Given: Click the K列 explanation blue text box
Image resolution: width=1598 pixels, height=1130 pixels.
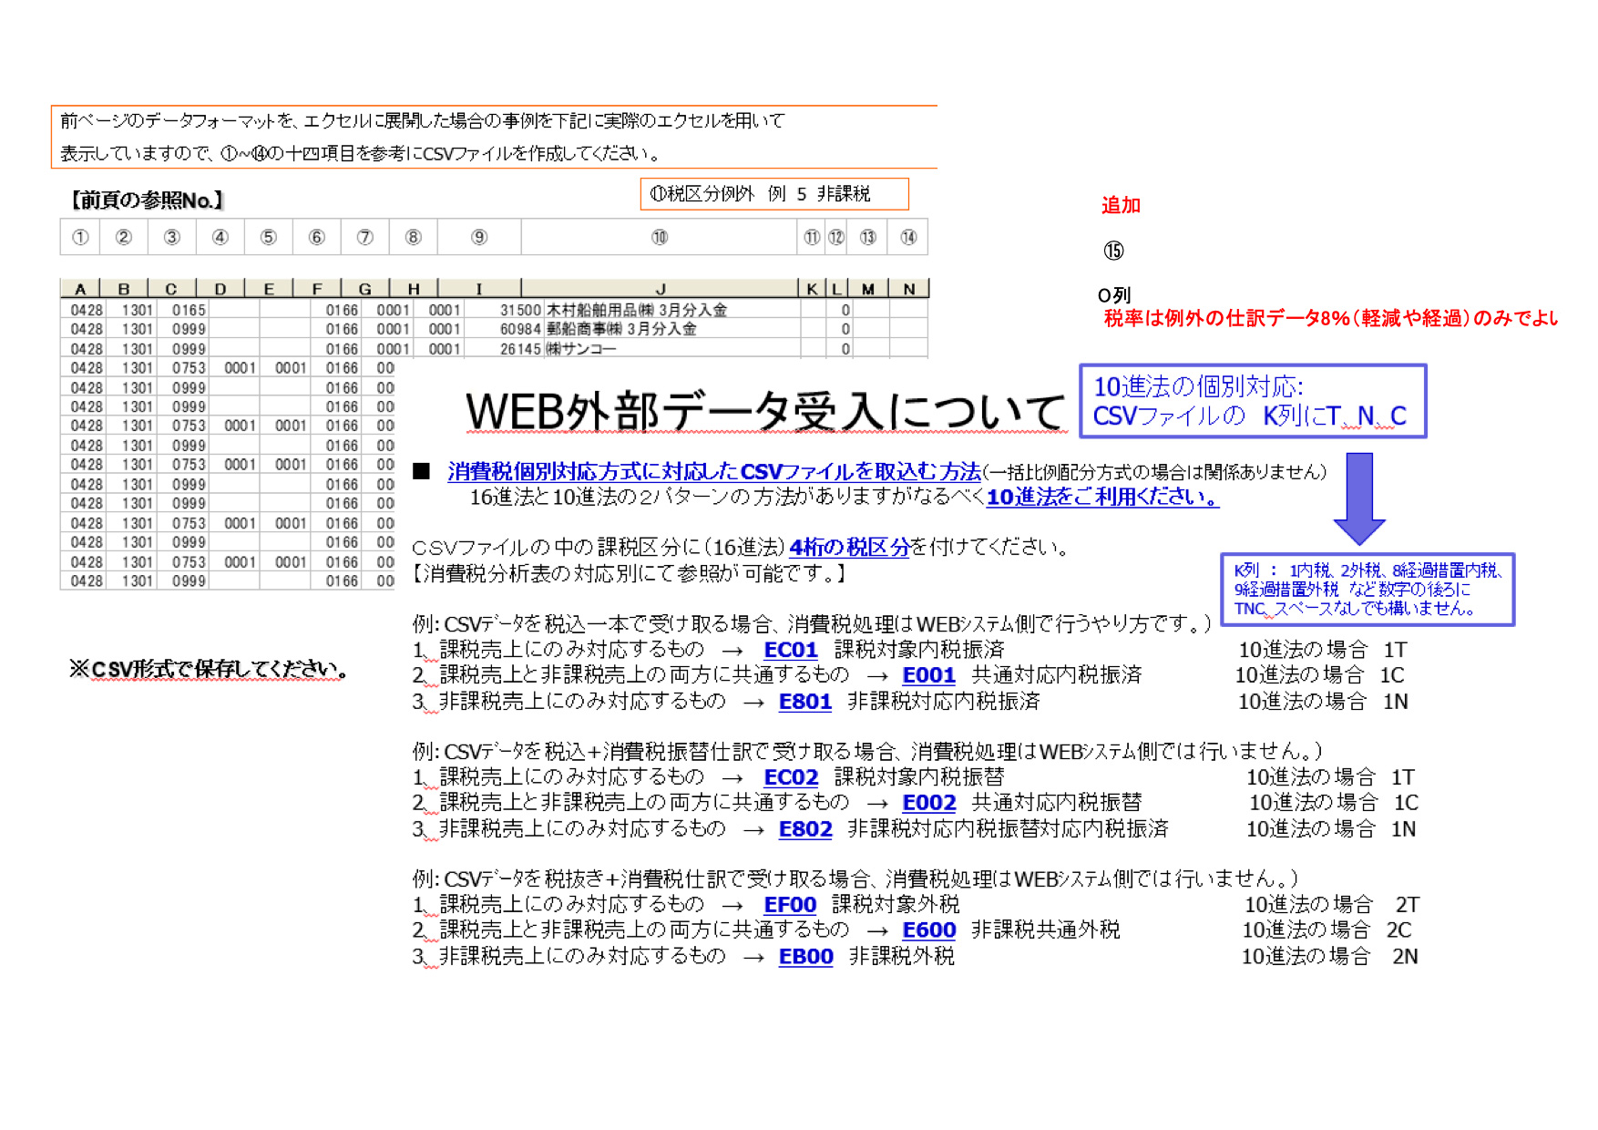Looking at the screenshot, I should pos(1368,590).
